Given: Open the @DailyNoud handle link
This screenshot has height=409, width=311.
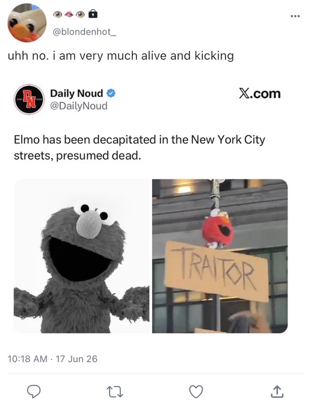Looking at the screenshot, I should pos(79,106).
